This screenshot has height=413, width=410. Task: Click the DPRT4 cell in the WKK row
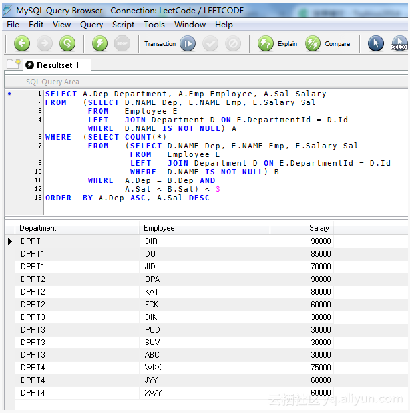click(77, 368)
